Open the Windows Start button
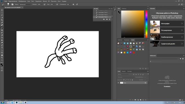Viewport: 185px width, 104px height. tap(2, 103)
